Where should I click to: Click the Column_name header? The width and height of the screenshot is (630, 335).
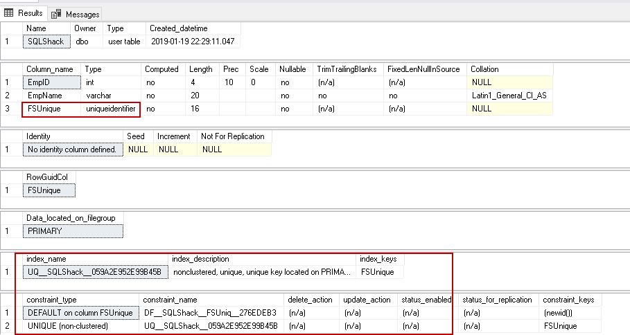[x=51, y=69]
